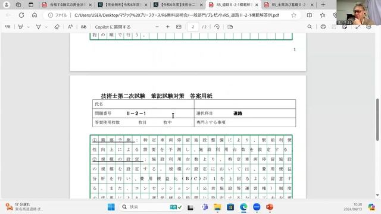Open Microsoft Teams from taskbar

[x=205, y=207]
